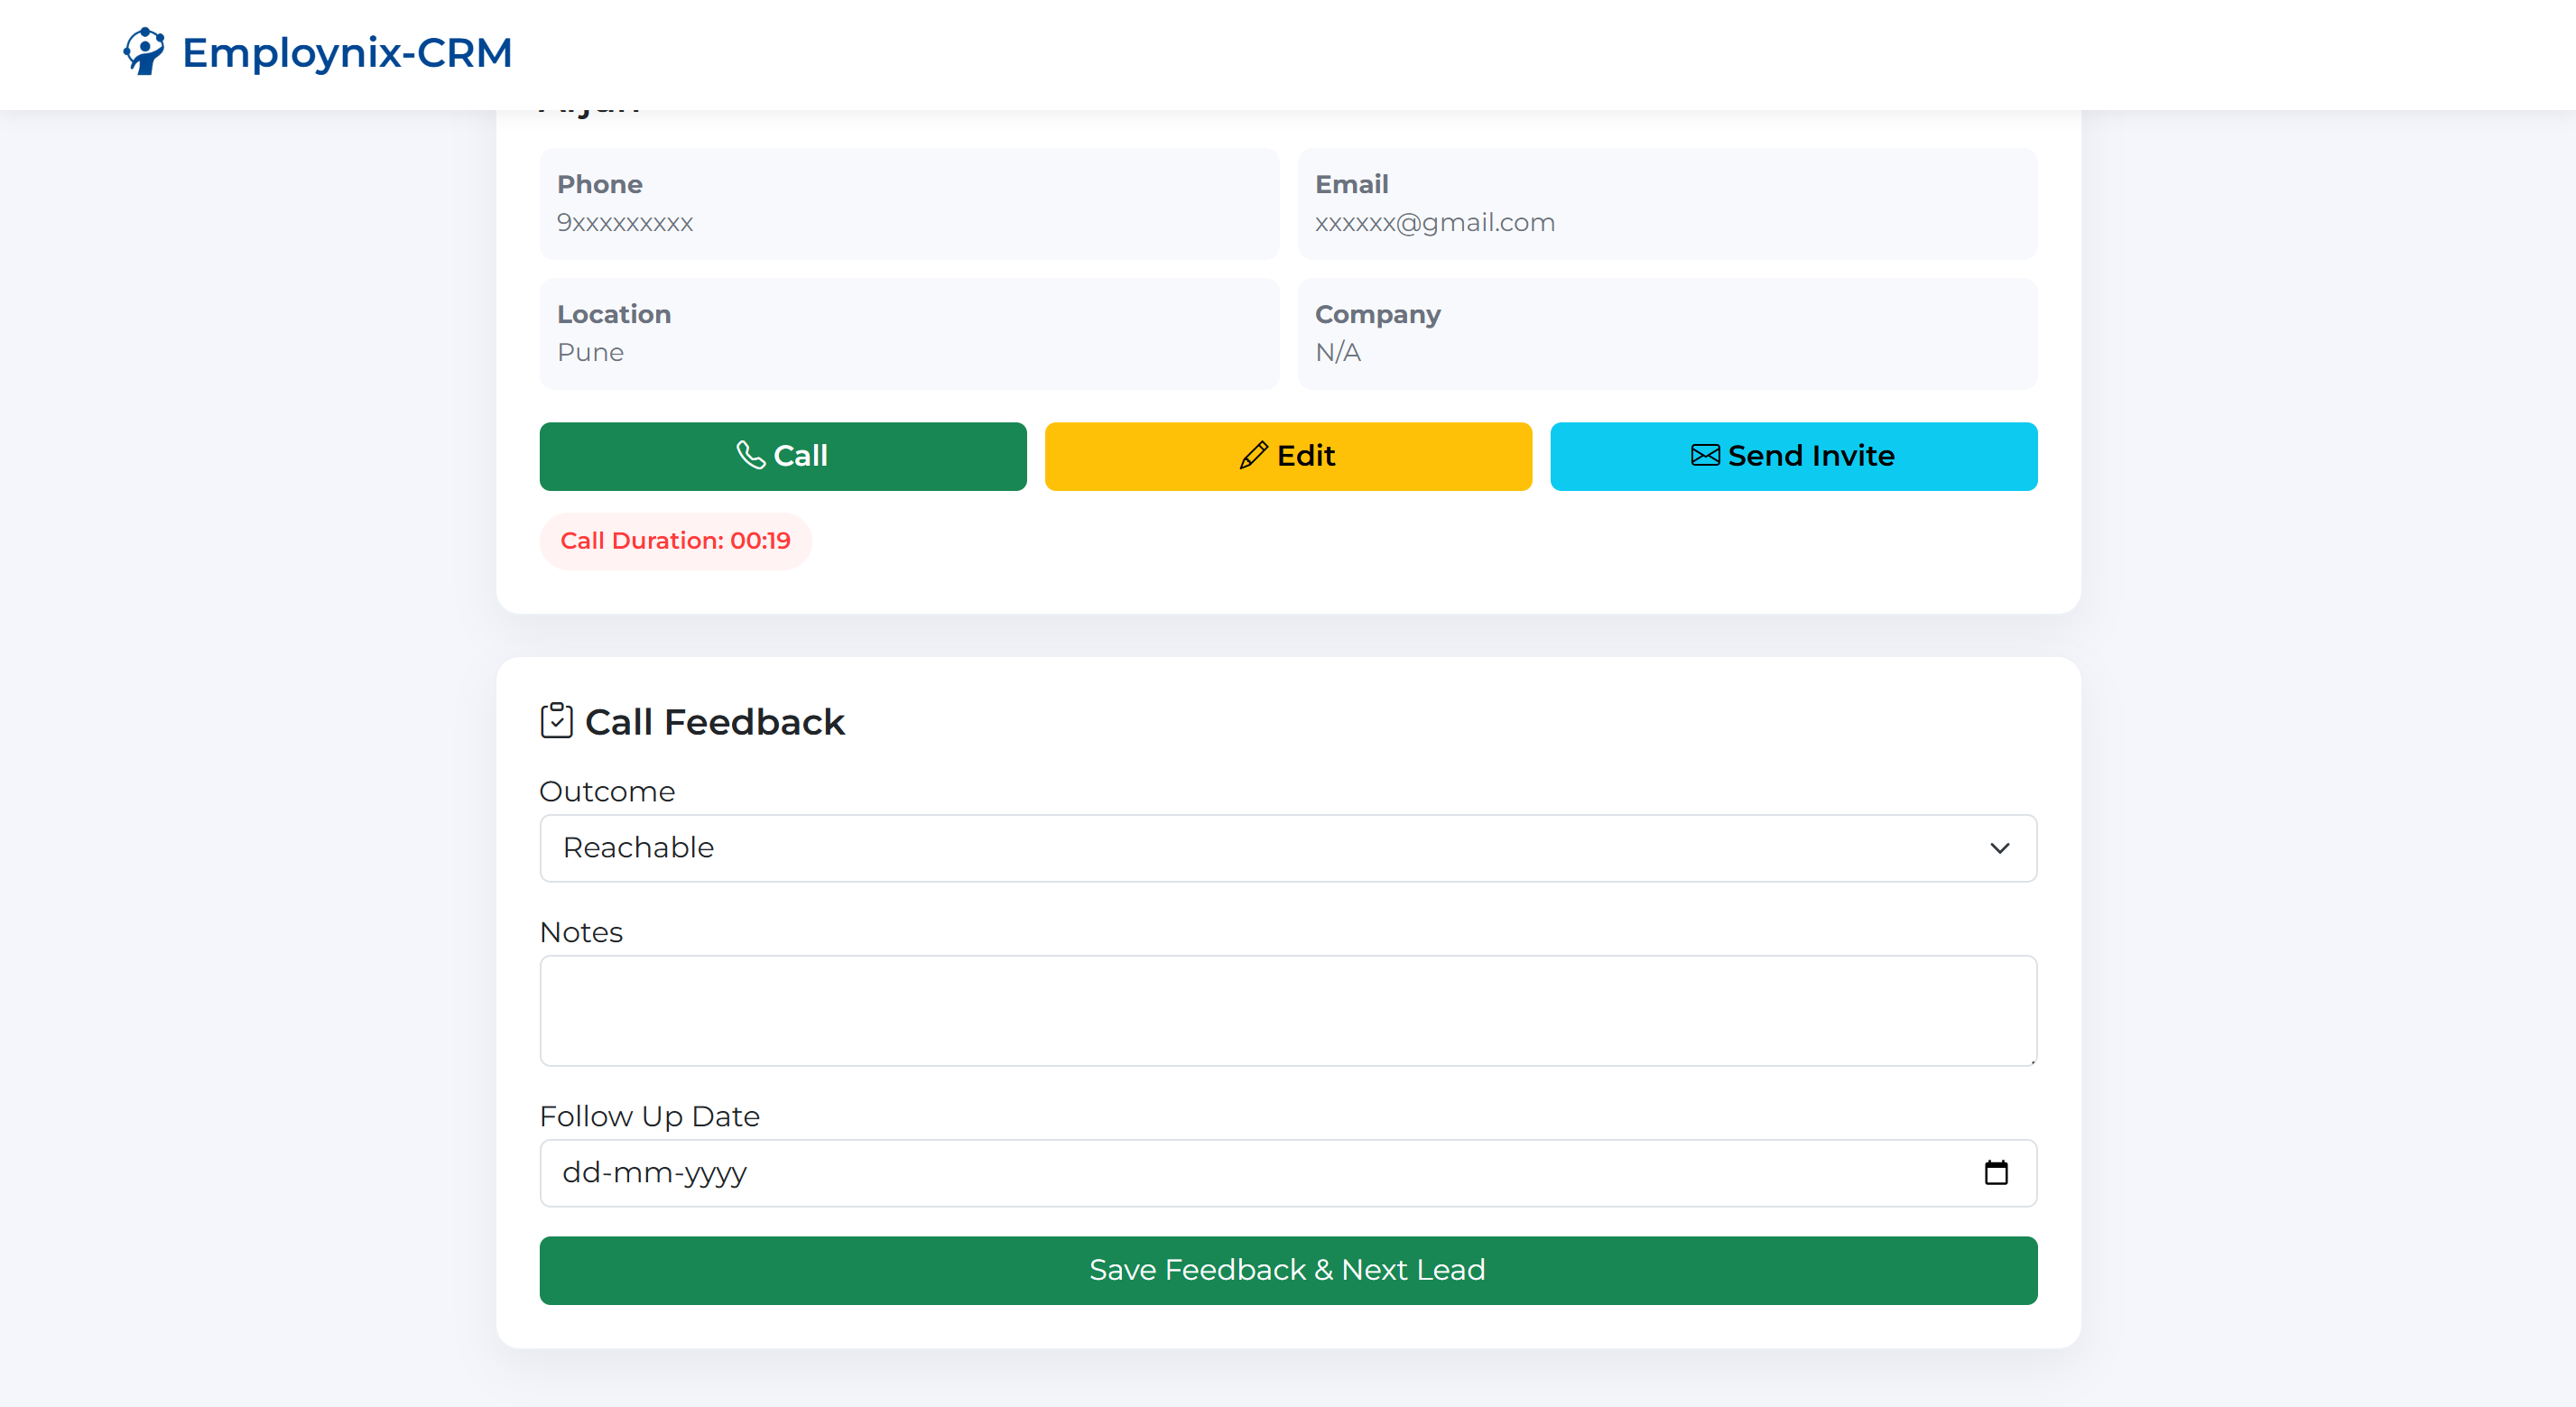Open the Edit lead form
Viewport: 2576px width, 1407px height.
pos(1288,455)
